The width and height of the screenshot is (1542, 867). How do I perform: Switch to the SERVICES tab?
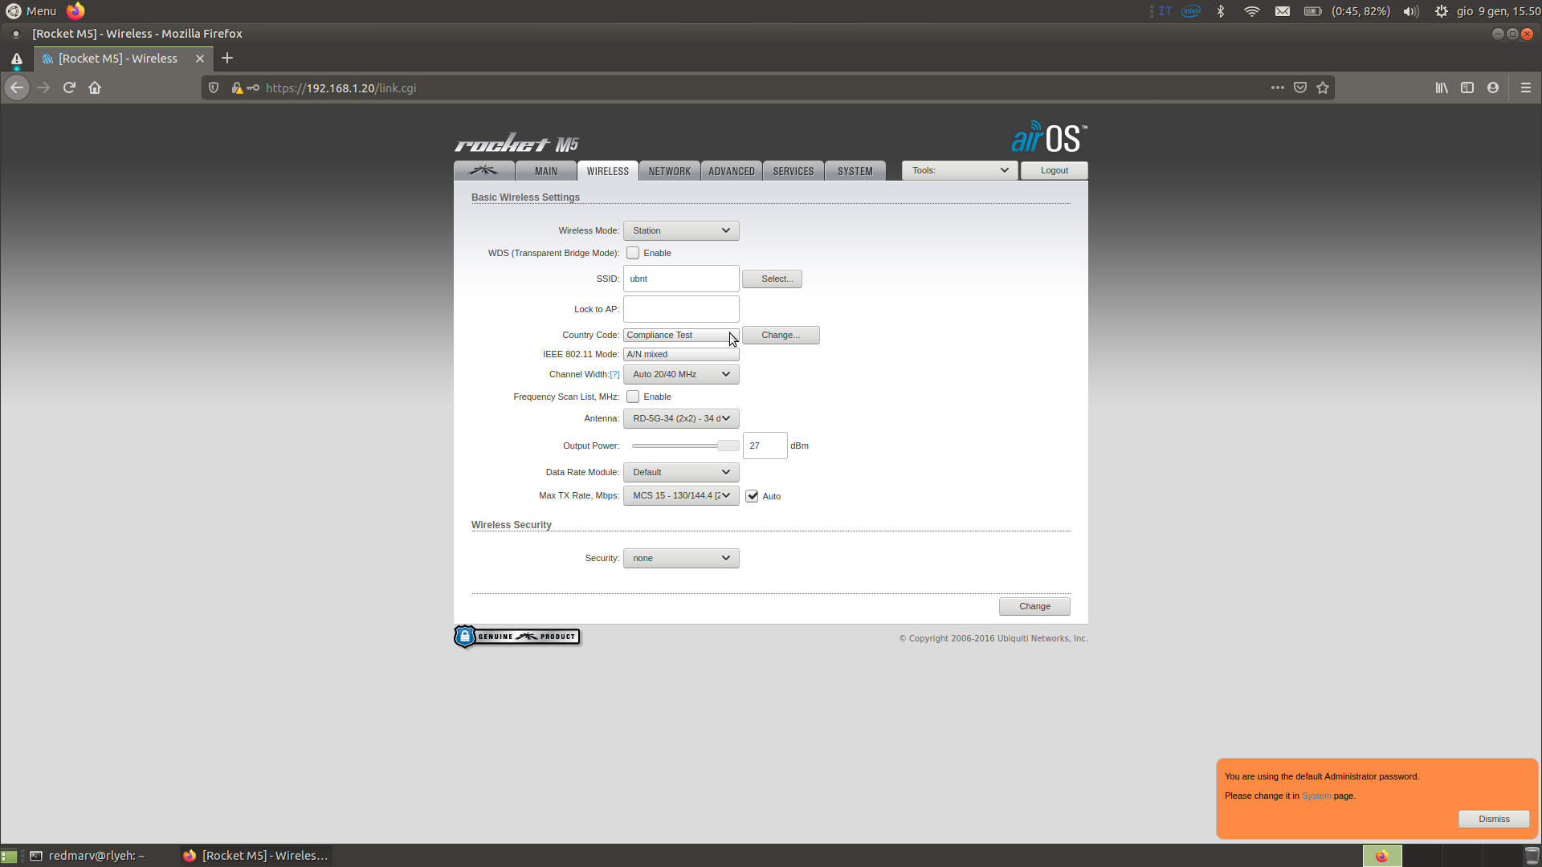pos(793,171)
